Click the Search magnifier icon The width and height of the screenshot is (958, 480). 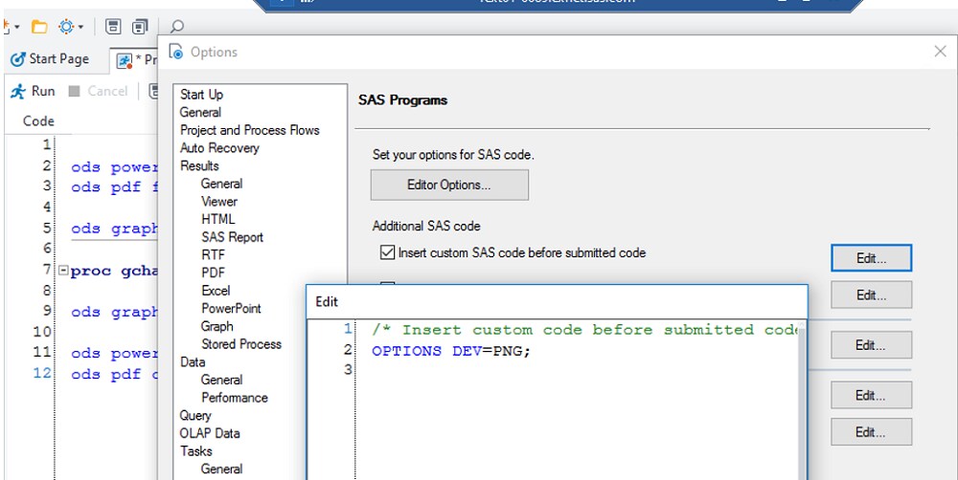(176, 26)
